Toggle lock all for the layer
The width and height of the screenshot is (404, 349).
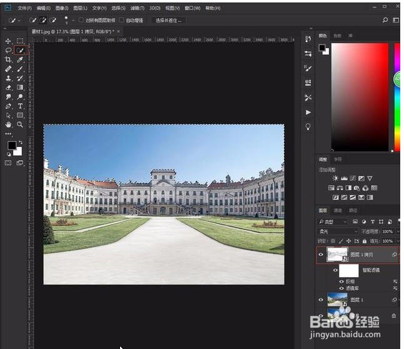click(x=365, y=241)
